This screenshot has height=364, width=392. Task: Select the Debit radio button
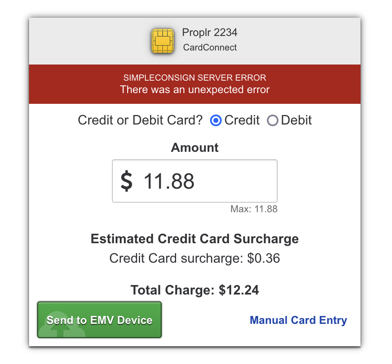pyautogui.click(x=273, y=120)
